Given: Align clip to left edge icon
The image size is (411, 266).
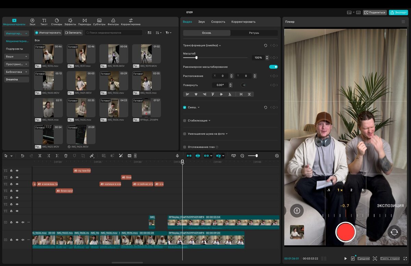Looking at the screenshot, I should (187, 94).
